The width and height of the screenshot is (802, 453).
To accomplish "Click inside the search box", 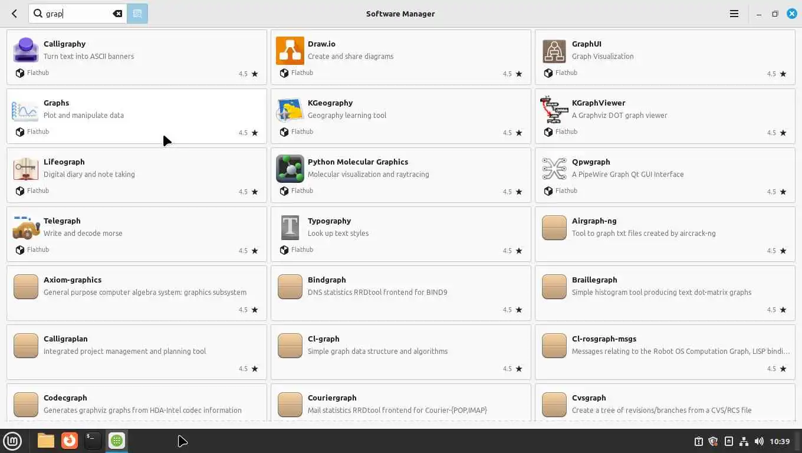I will click(78, 14).
